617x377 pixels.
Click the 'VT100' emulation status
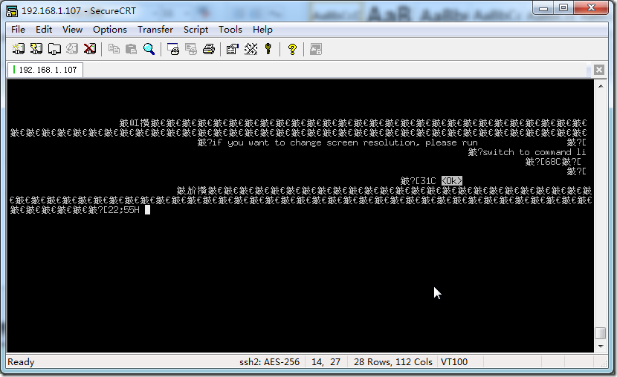pos(454,361)
